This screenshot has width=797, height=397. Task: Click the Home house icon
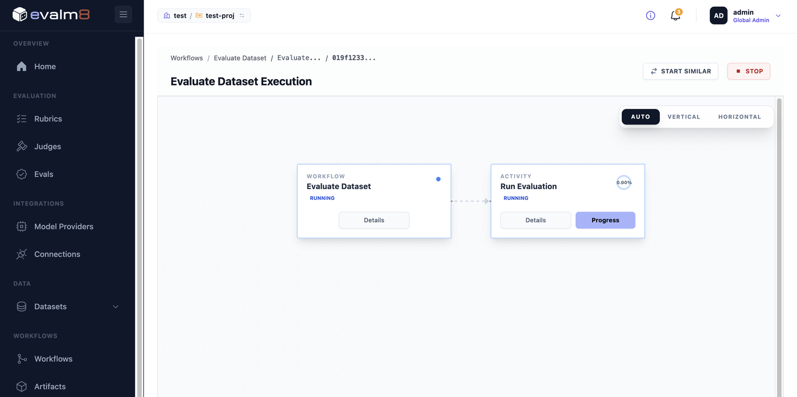[22, 67]
